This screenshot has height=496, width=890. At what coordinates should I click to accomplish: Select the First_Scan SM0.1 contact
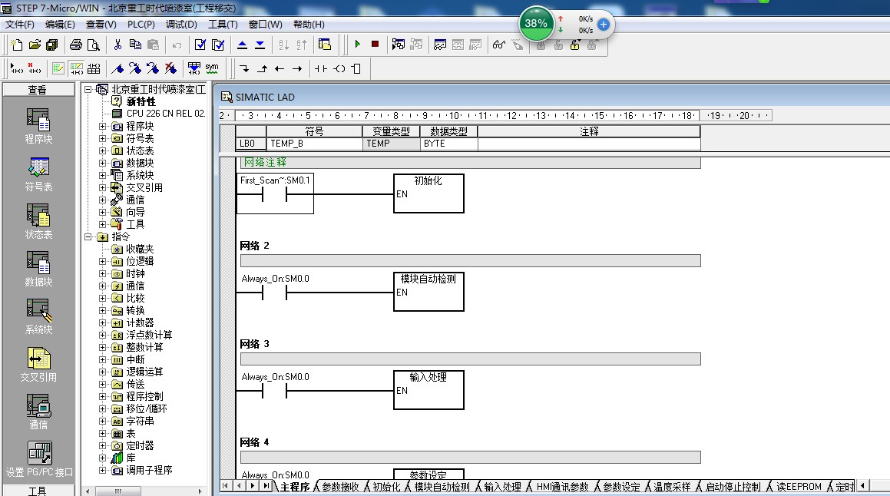click(x=275, y=193)
